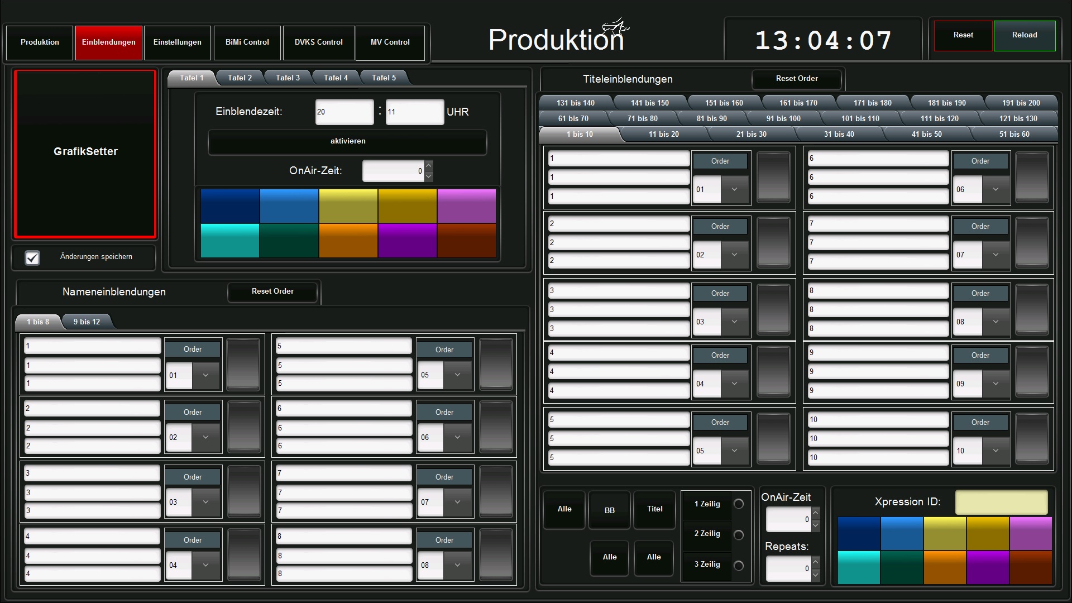
Task: Select the 2 Zeilig radio option
Action: [739, 535]
